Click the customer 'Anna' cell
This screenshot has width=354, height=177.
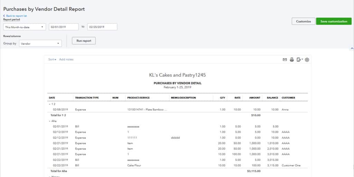click(x=285, y=110)
